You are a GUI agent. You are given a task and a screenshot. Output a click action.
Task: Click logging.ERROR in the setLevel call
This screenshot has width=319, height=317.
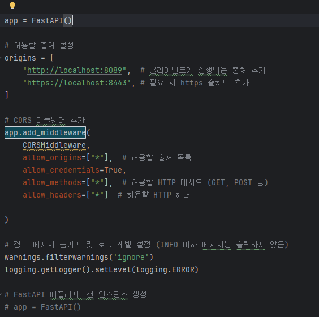point(165,270)
